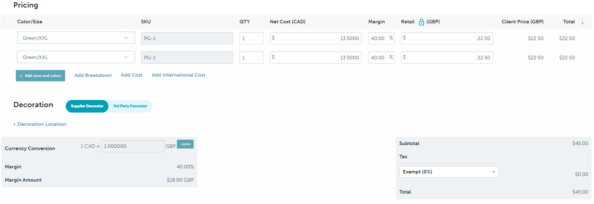Click the Add Cost link
This screenshot has height=204, width=594.
[132, 75]
